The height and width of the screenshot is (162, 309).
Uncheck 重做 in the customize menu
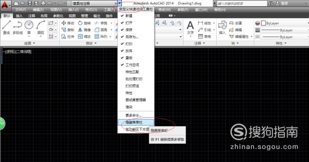pos(136,58)
